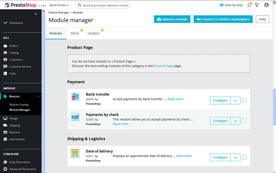Click Upload a module
The width and height of the screenshot is (276, 173).
click(172, 19)
